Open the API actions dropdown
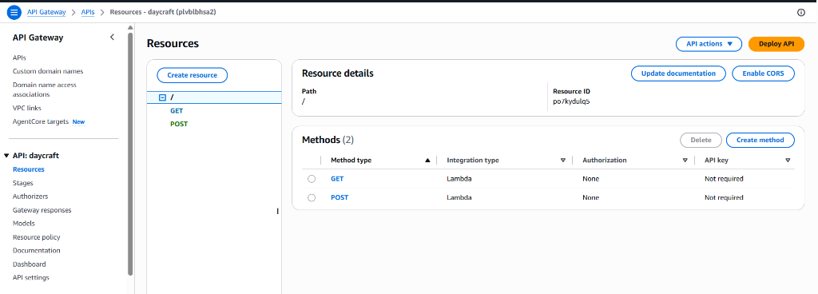Screen dimensions: 818x294 point(709,44)
